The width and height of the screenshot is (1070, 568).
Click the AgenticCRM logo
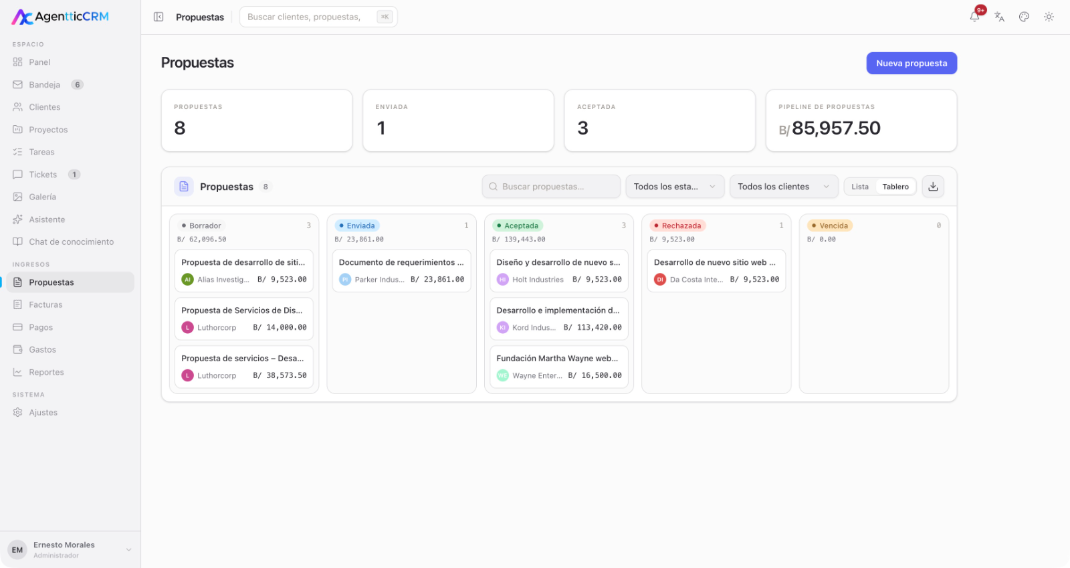(60, 17)
